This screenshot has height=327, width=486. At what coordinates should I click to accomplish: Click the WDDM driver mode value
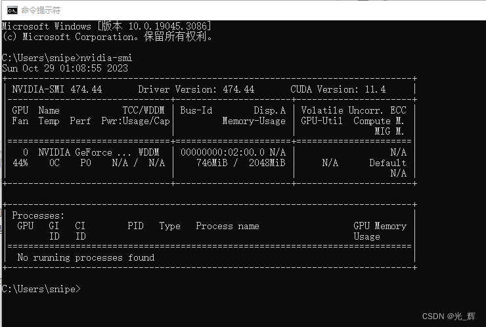click(x=149, y=152)
